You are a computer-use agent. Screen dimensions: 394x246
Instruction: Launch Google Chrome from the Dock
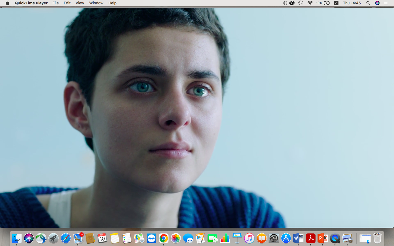pos(164,238)
